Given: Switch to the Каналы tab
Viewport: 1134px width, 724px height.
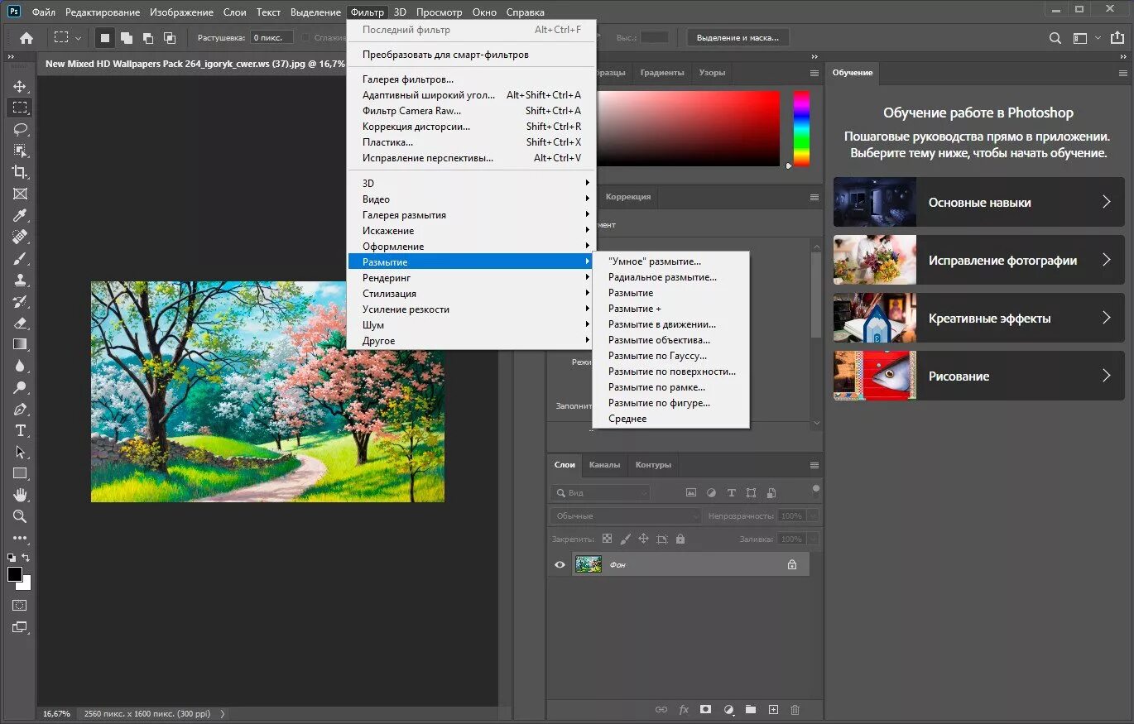Looking at the screenshot, I should point(604,465).
